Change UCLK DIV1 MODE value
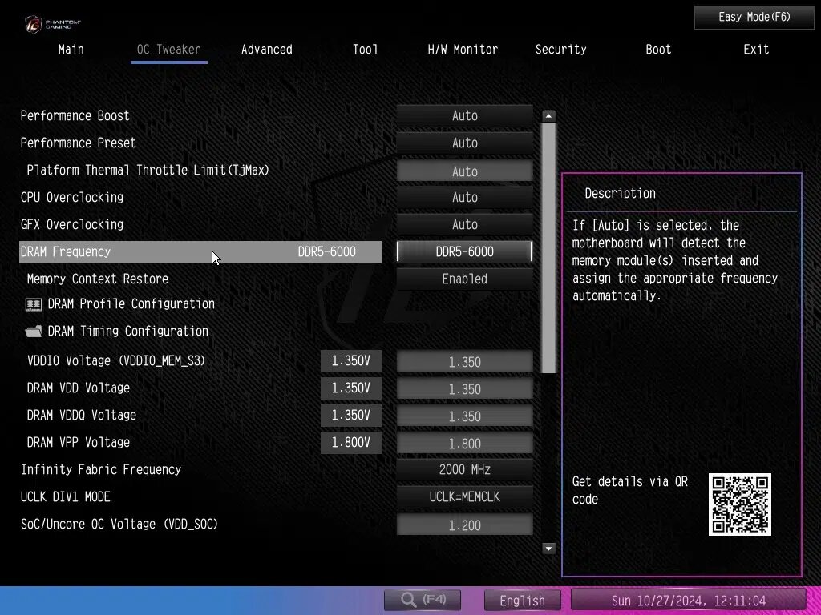 tap(464, 497)
